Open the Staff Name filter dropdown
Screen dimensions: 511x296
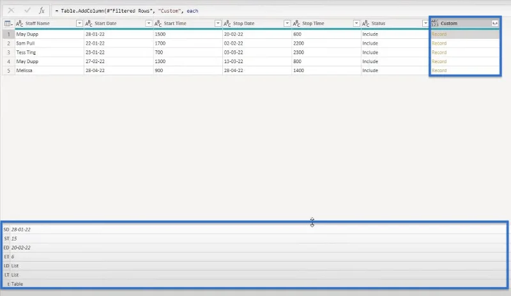79,23
